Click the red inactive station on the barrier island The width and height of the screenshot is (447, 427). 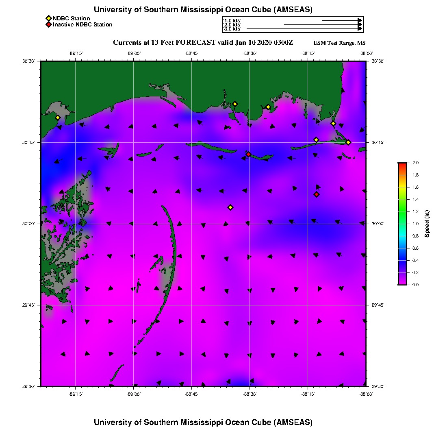point(248,154)
